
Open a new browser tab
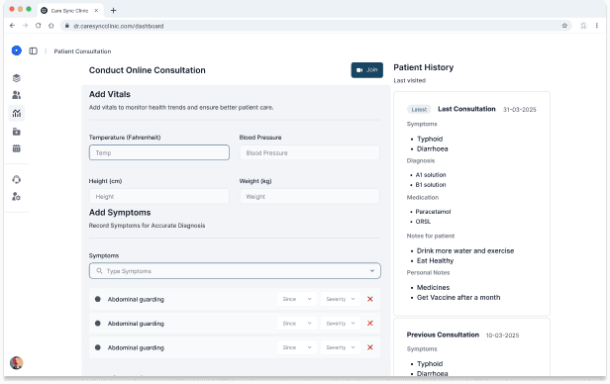[x=113, y=11]
